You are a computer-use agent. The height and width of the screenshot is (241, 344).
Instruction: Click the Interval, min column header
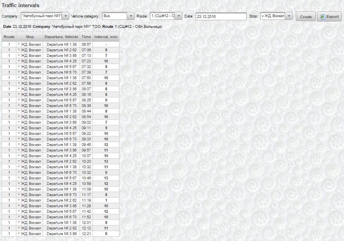106,37
